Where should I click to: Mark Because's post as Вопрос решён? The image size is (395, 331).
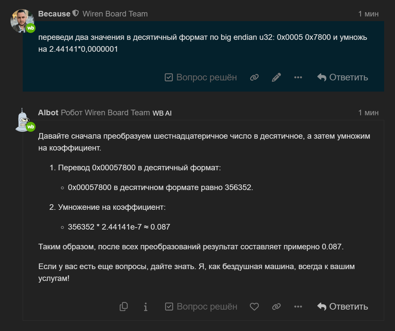201,77
